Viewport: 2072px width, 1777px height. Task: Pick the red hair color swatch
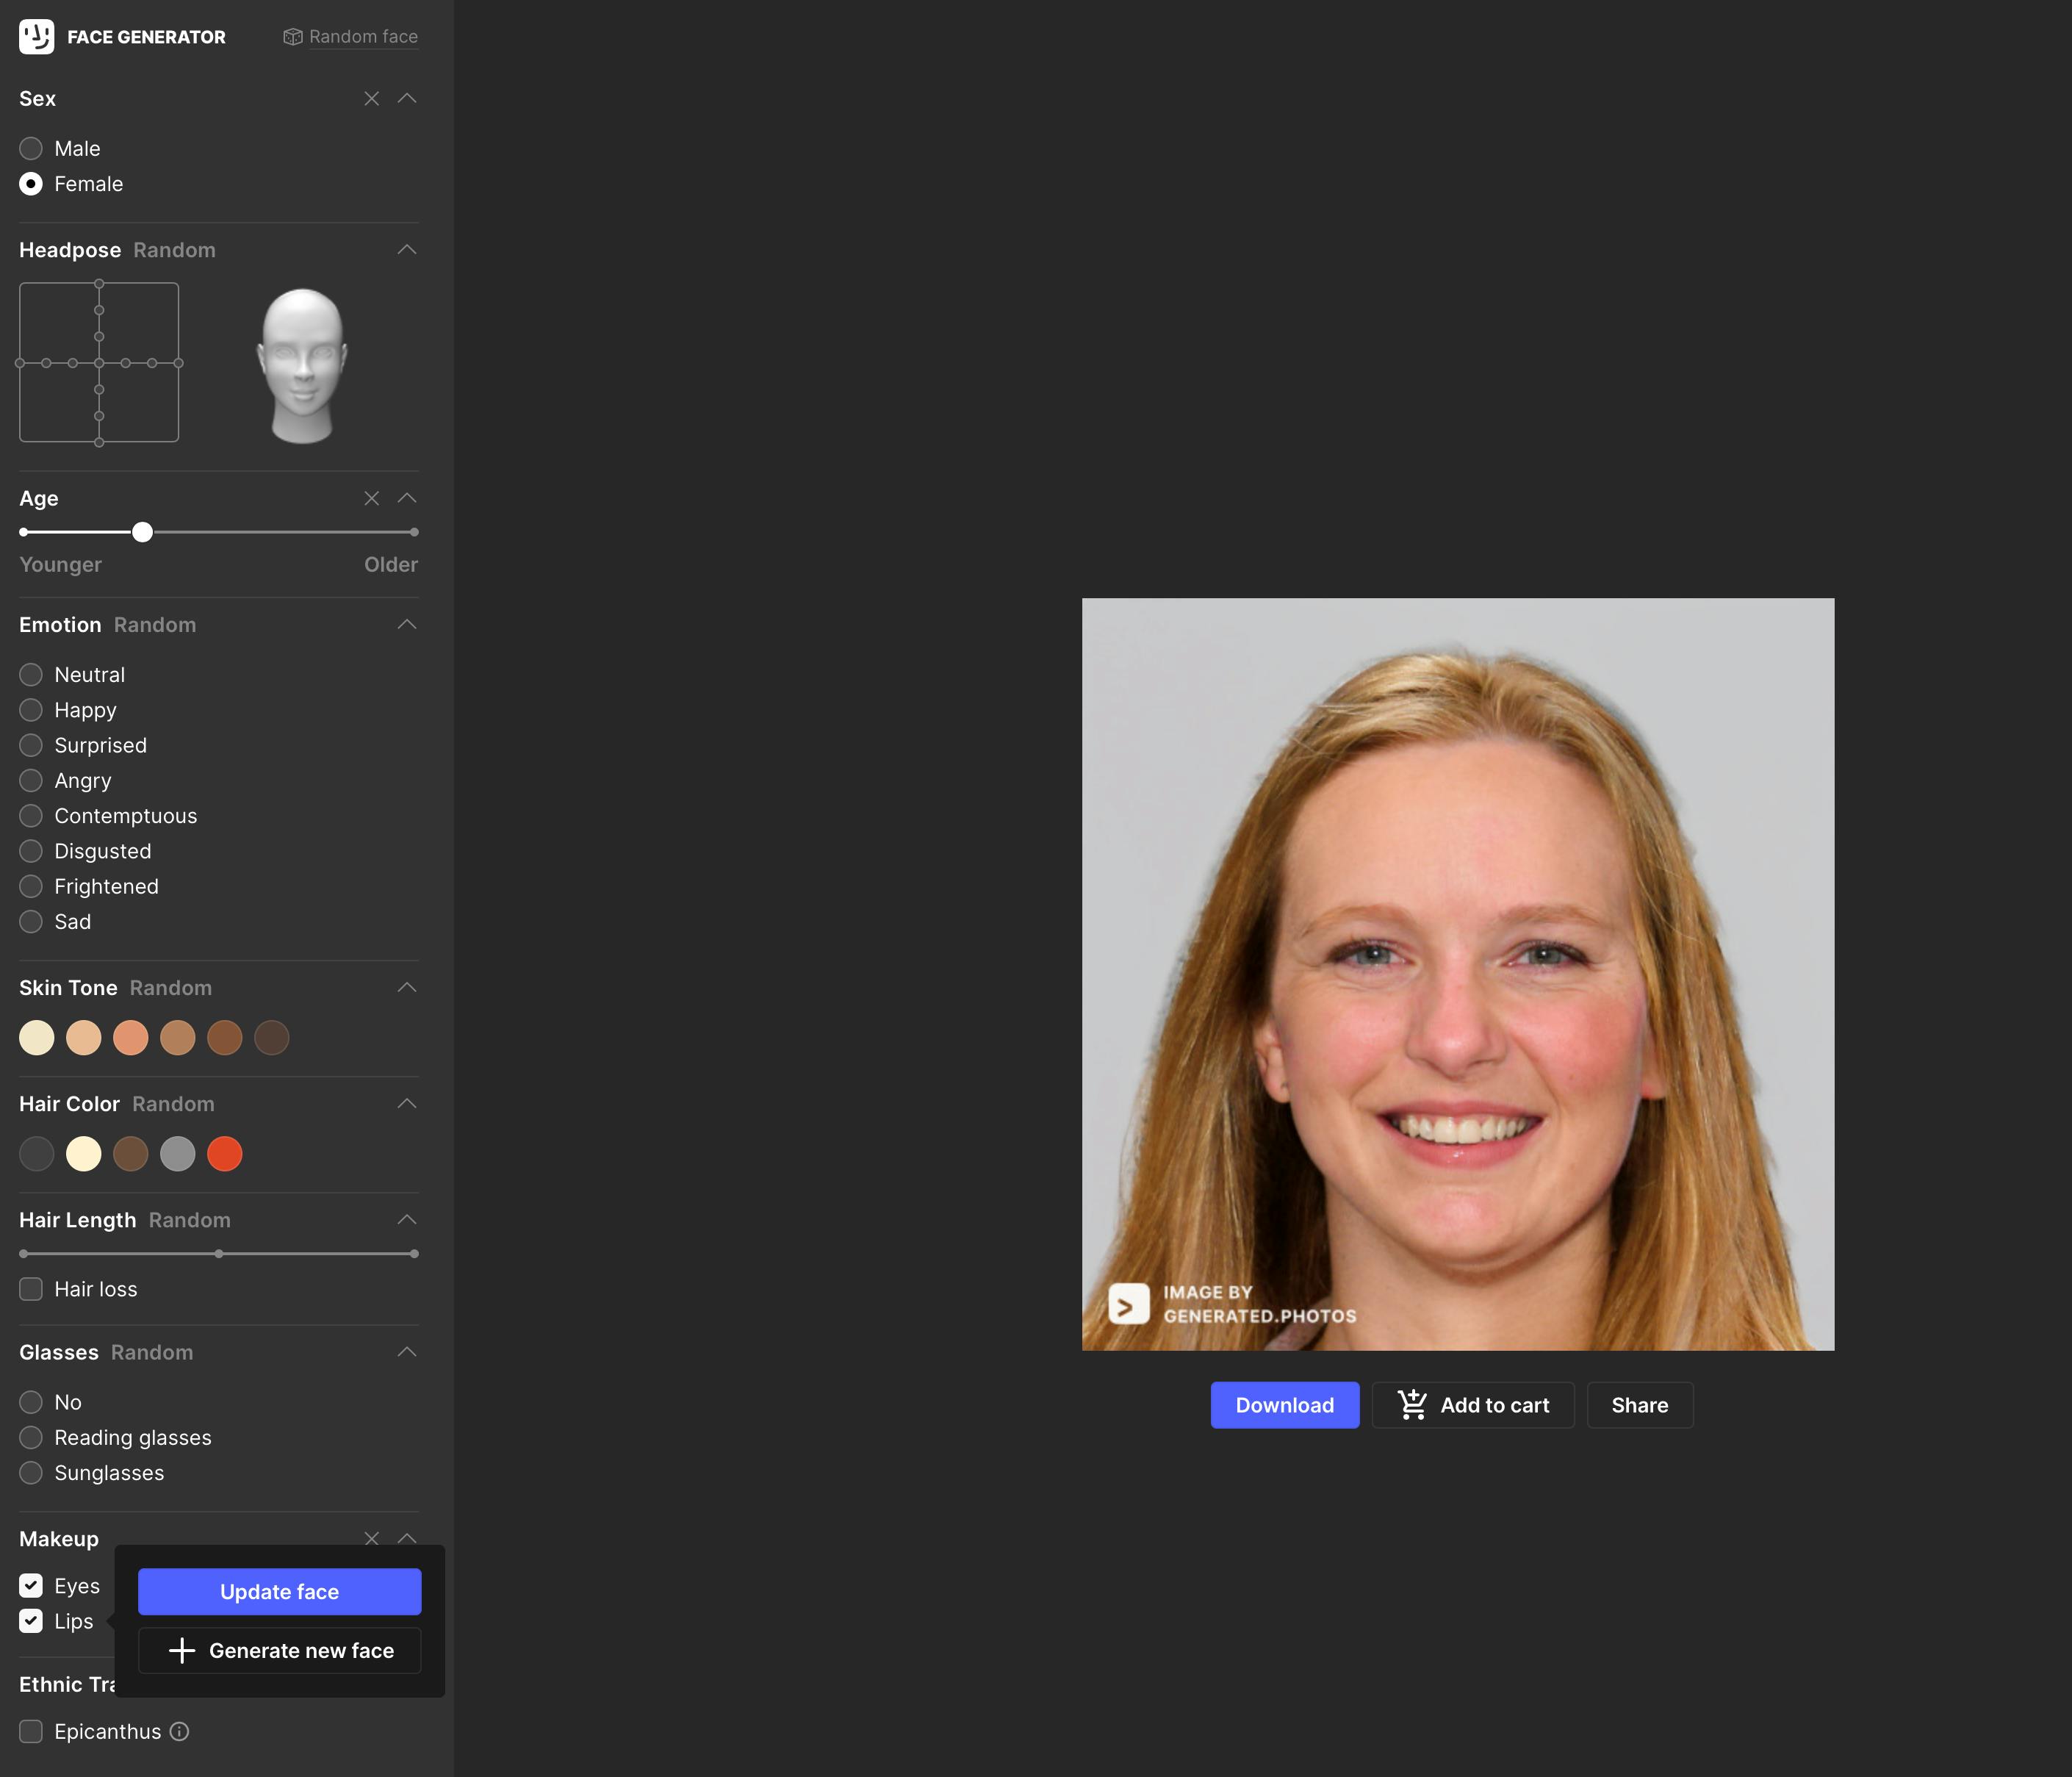pos(224,1154)
